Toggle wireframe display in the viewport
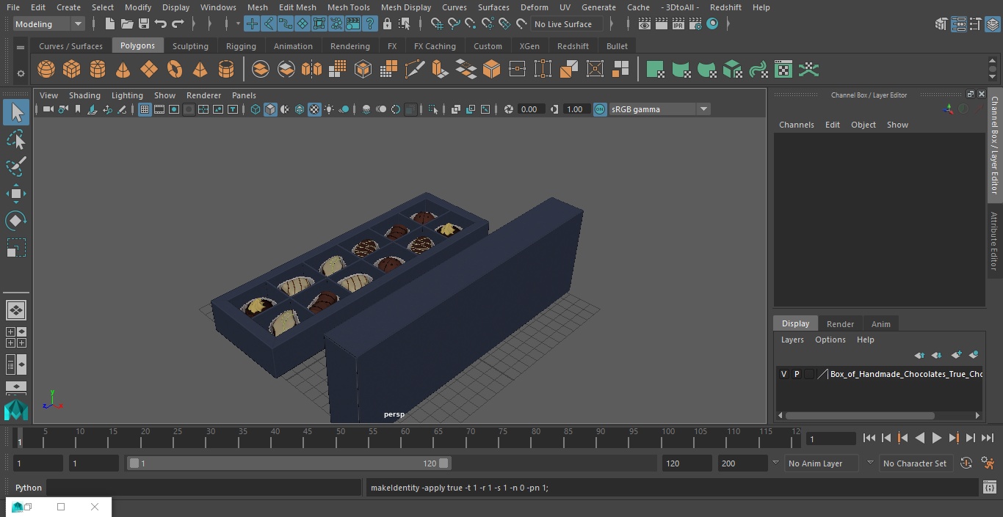The image size is (1003, 517). tap(256, 109)
